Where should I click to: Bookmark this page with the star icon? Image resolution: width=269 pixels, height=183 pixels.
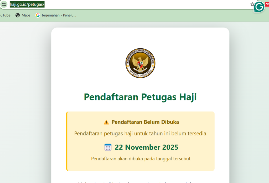(252, 4)
